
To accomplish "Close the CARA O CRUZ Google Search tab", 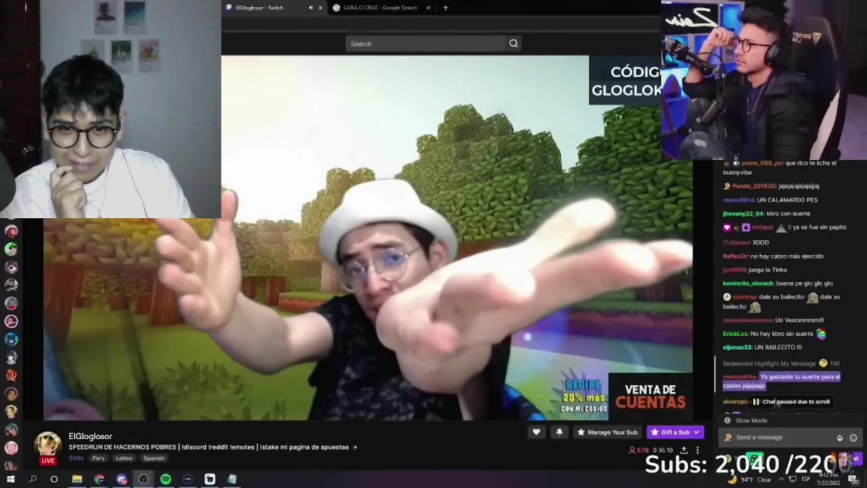I will coord(428,7).
